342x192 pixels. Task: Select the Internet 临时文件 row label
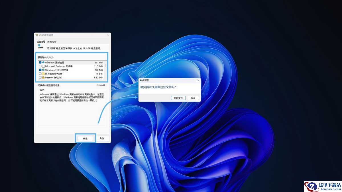click(x=54, y=77)
